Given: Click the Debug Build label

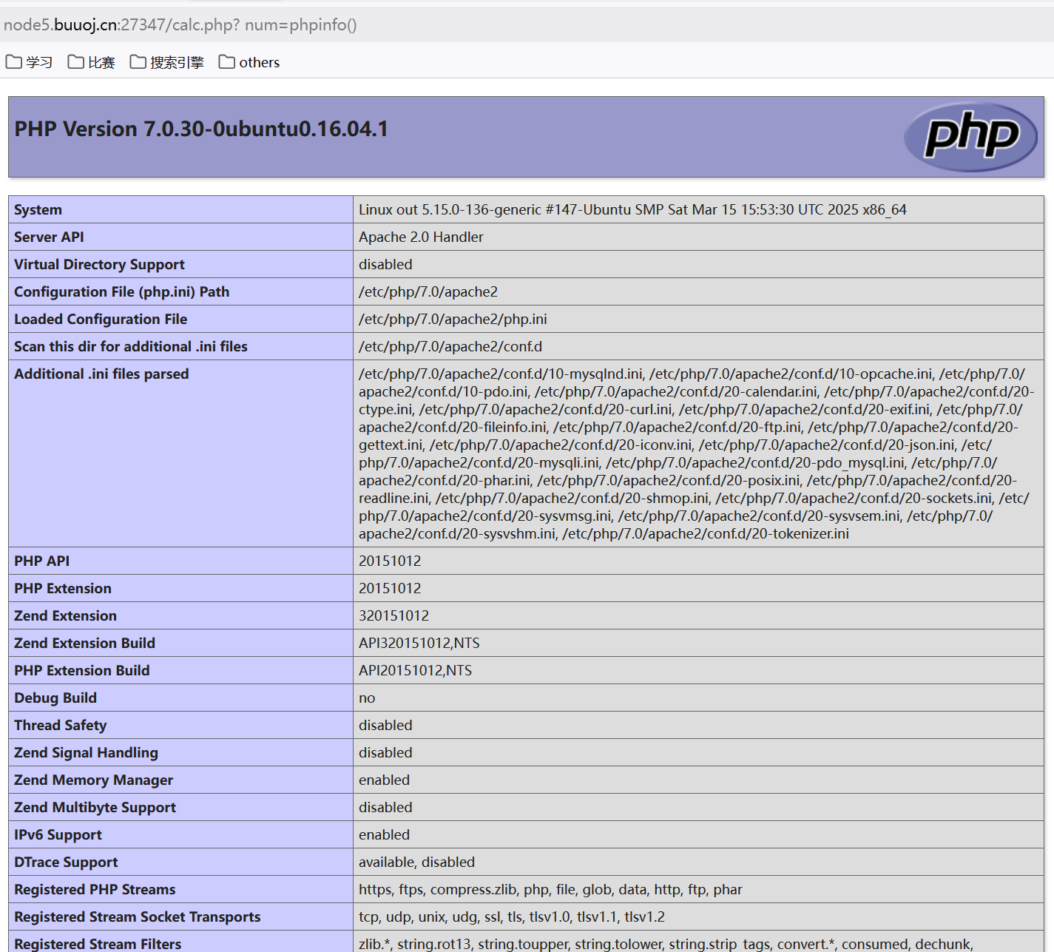Looking at the screenshot, I should tap(55, 698).
